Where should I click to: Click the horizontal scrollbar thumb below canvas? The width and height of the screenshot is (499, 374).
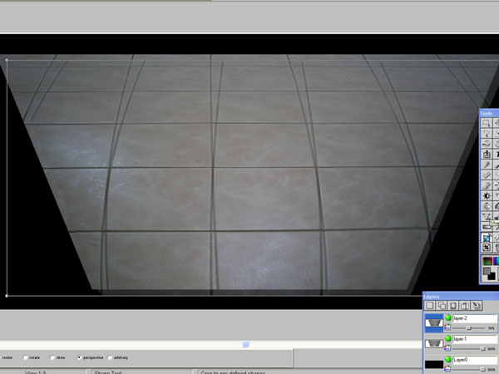[x=245, y=344]
